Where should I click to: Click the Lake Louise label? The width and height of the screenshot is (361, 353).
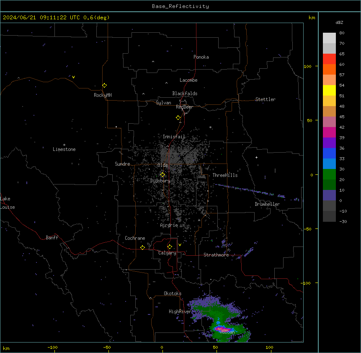(8, 203)
